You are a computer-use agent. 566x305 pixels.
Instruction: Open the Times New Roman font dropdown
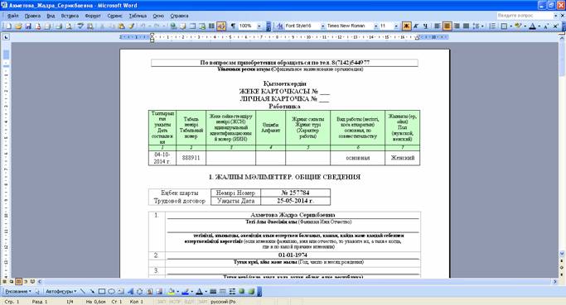(x=375, y=26)
